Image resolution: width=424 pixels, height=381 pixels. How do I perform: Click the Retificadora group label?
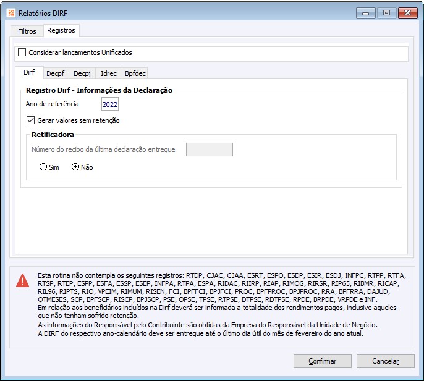(53, 135)
